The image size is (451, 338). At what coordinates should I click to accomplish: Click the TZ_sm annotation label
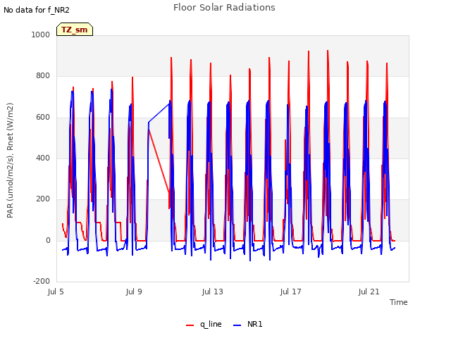75,30
